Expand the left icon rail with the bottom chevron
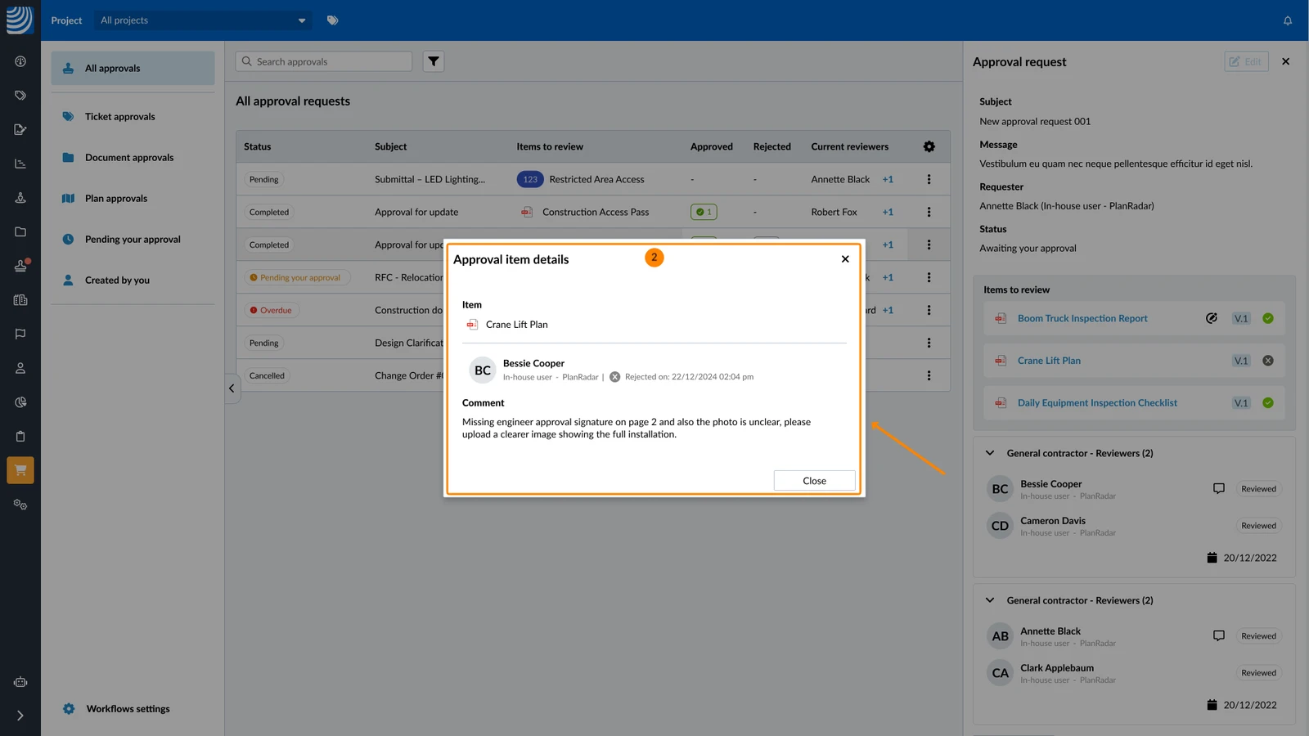Image resolution: width=1309 pixels, height=736 pixels. 20,716
